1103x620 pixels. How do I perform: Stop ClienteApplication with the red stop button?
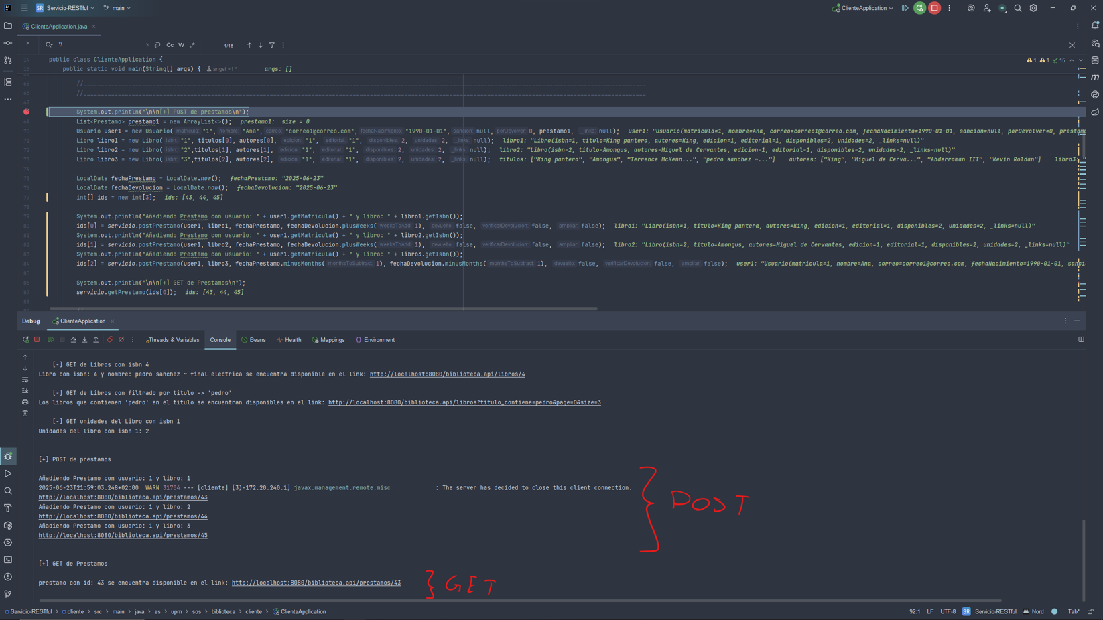pyautogui.click(x=935, y=8)
